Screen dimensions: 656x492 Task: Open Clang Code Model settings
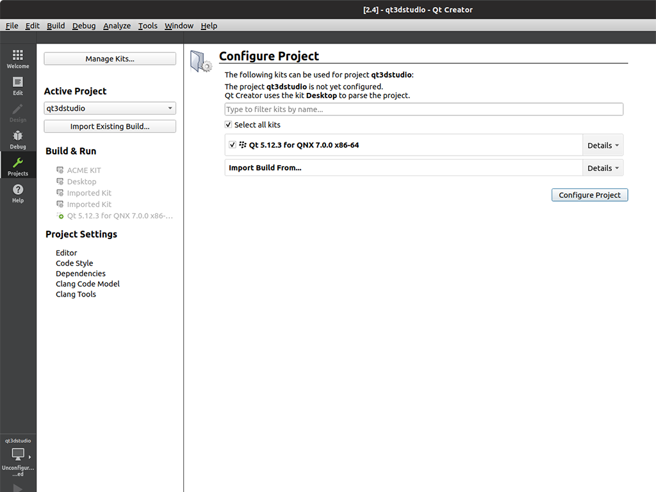(88, 284)
